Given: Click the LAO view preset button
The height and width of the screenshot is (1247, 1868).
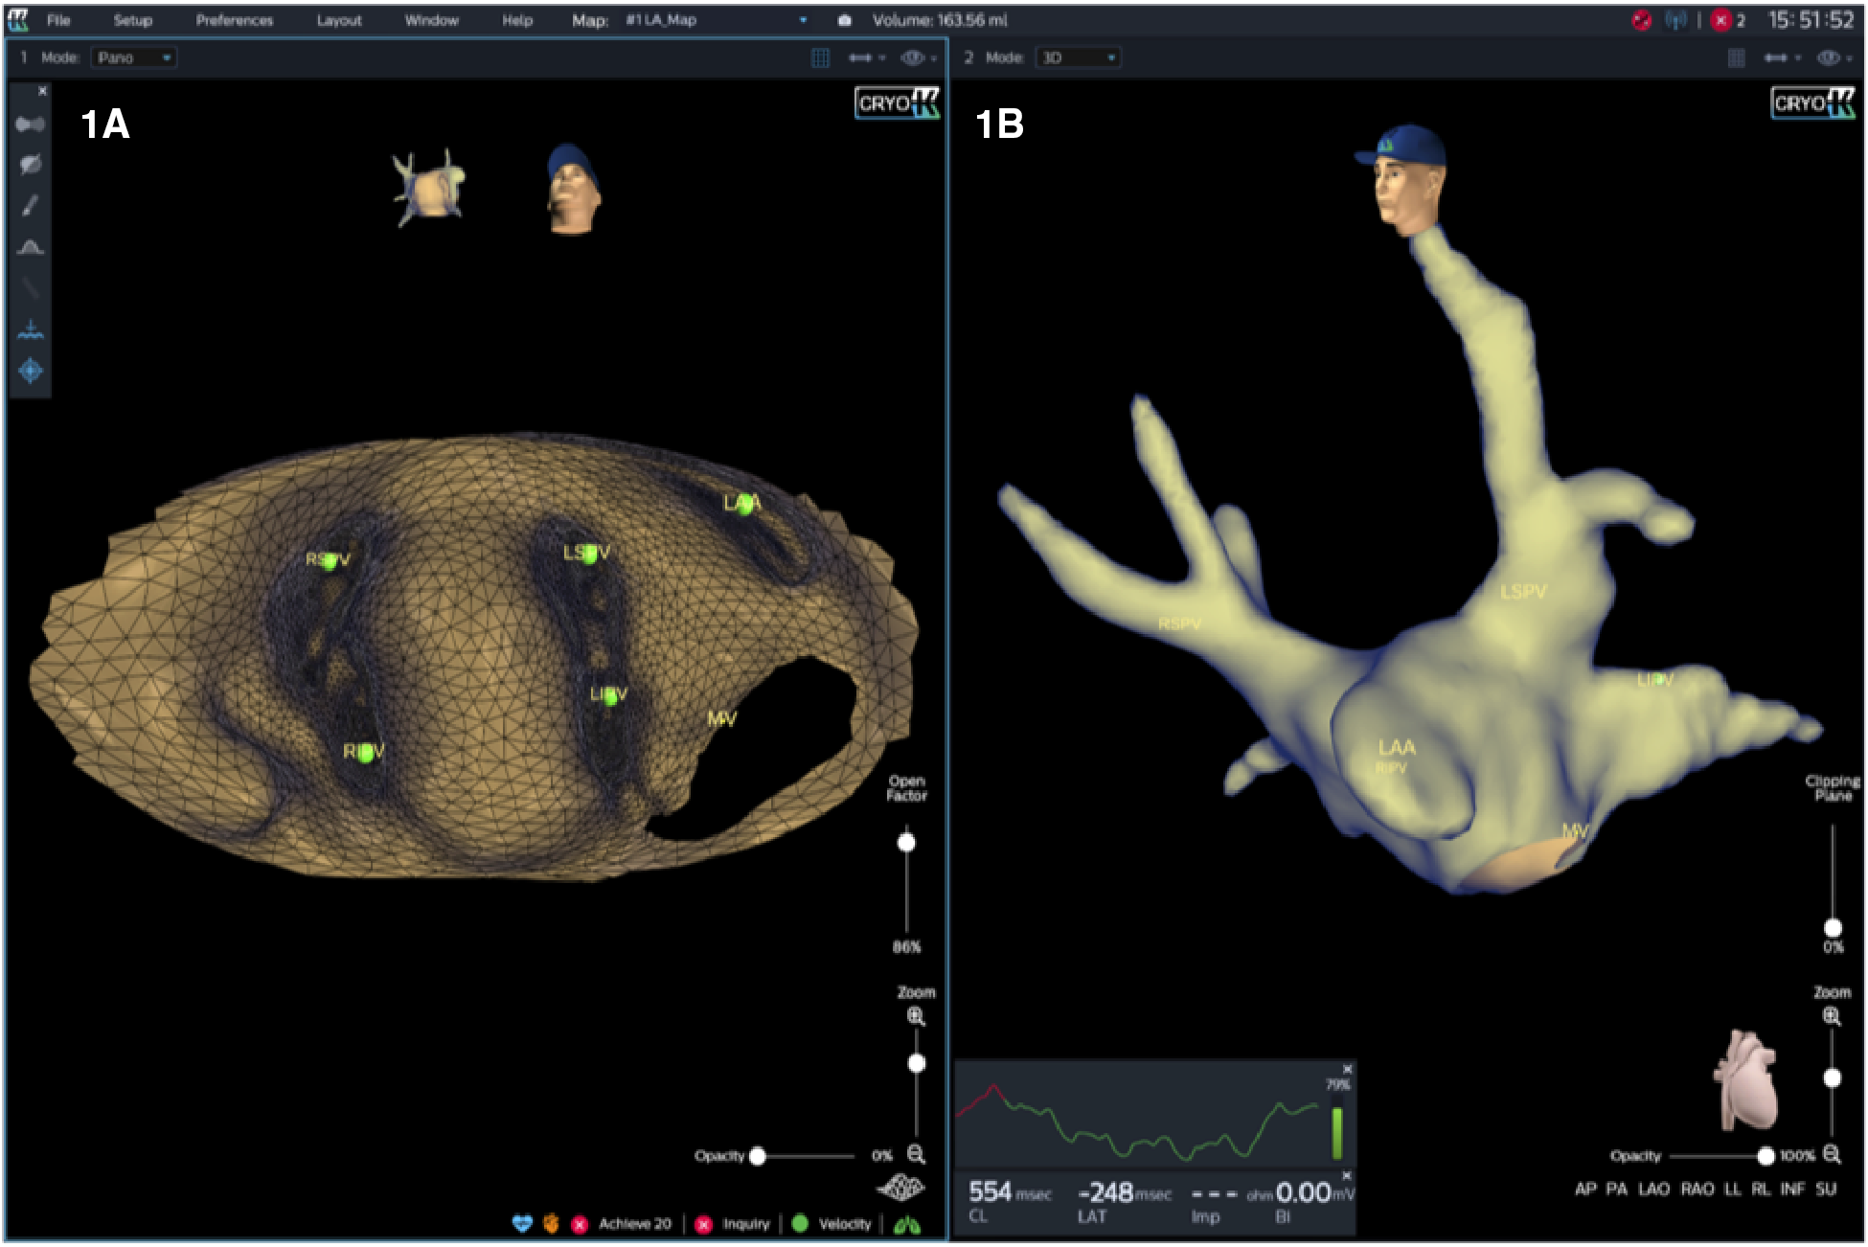Looking at the screenshot, I should pos(1653,1189).
